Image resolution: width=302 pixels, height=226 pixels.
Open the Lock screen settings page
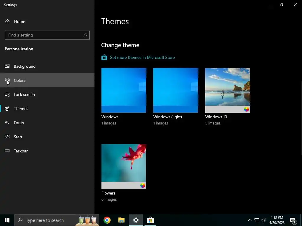click(x=47, y=94)
